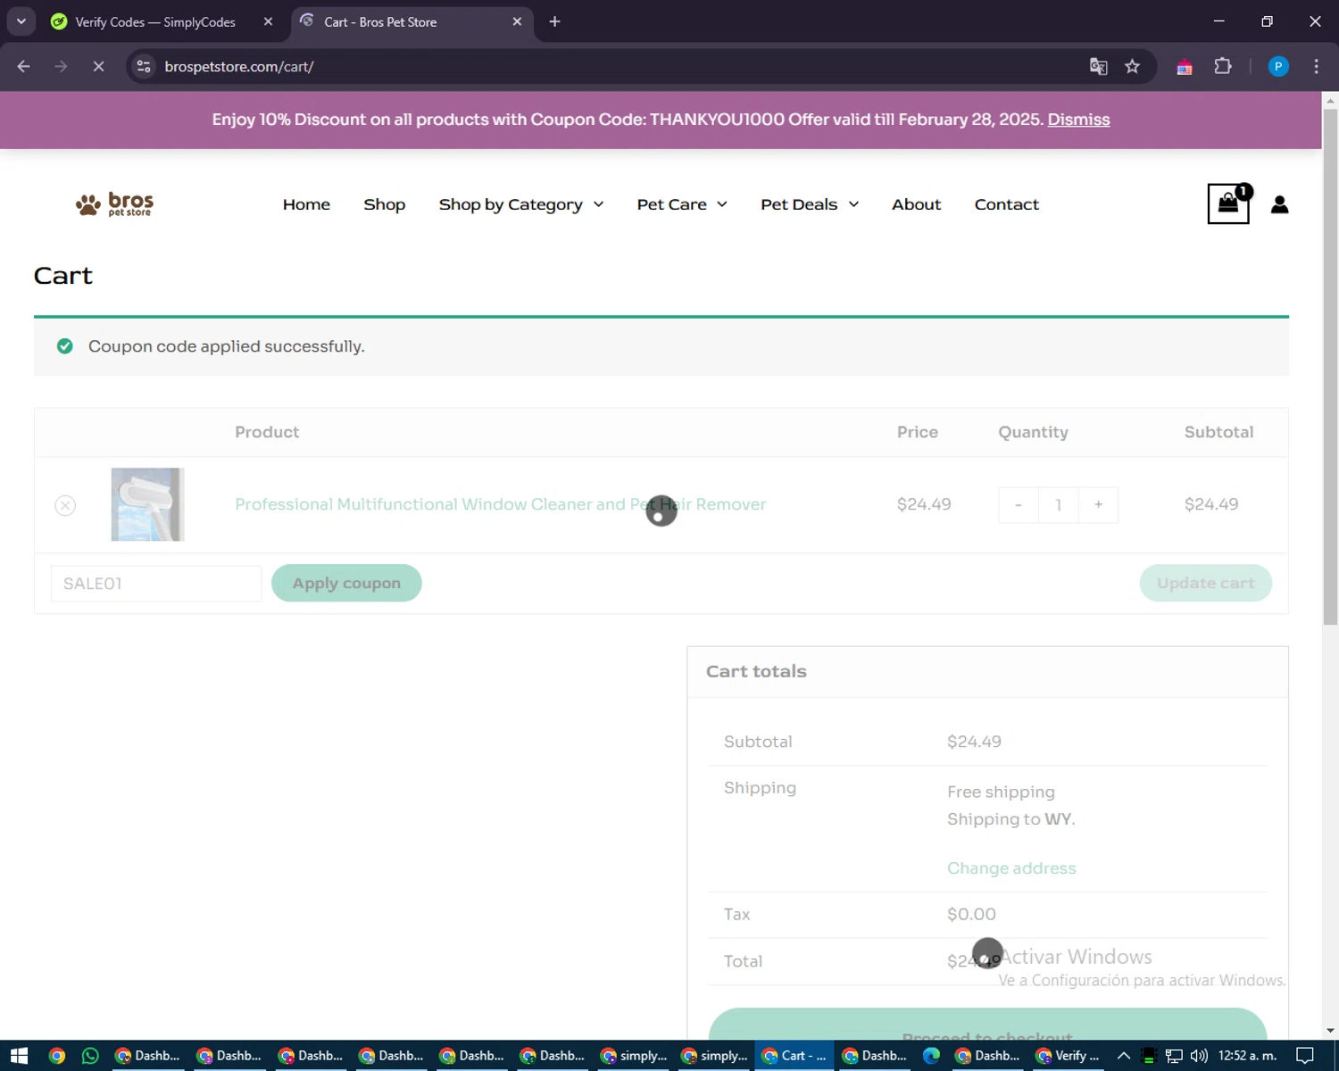Stop loading the page
The height and width of the screenshot is (1071, 1339).
tap(98, 66)
